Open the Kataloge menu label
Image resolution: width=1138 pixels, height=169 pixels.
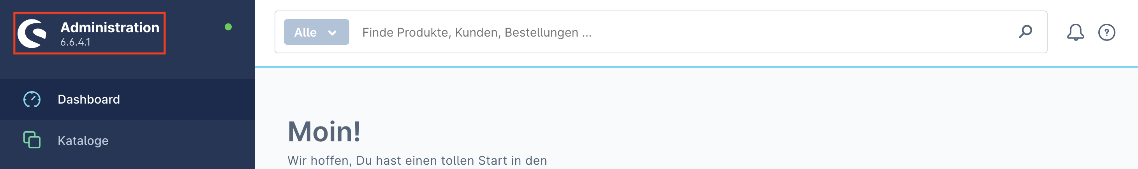pos(83,140)
